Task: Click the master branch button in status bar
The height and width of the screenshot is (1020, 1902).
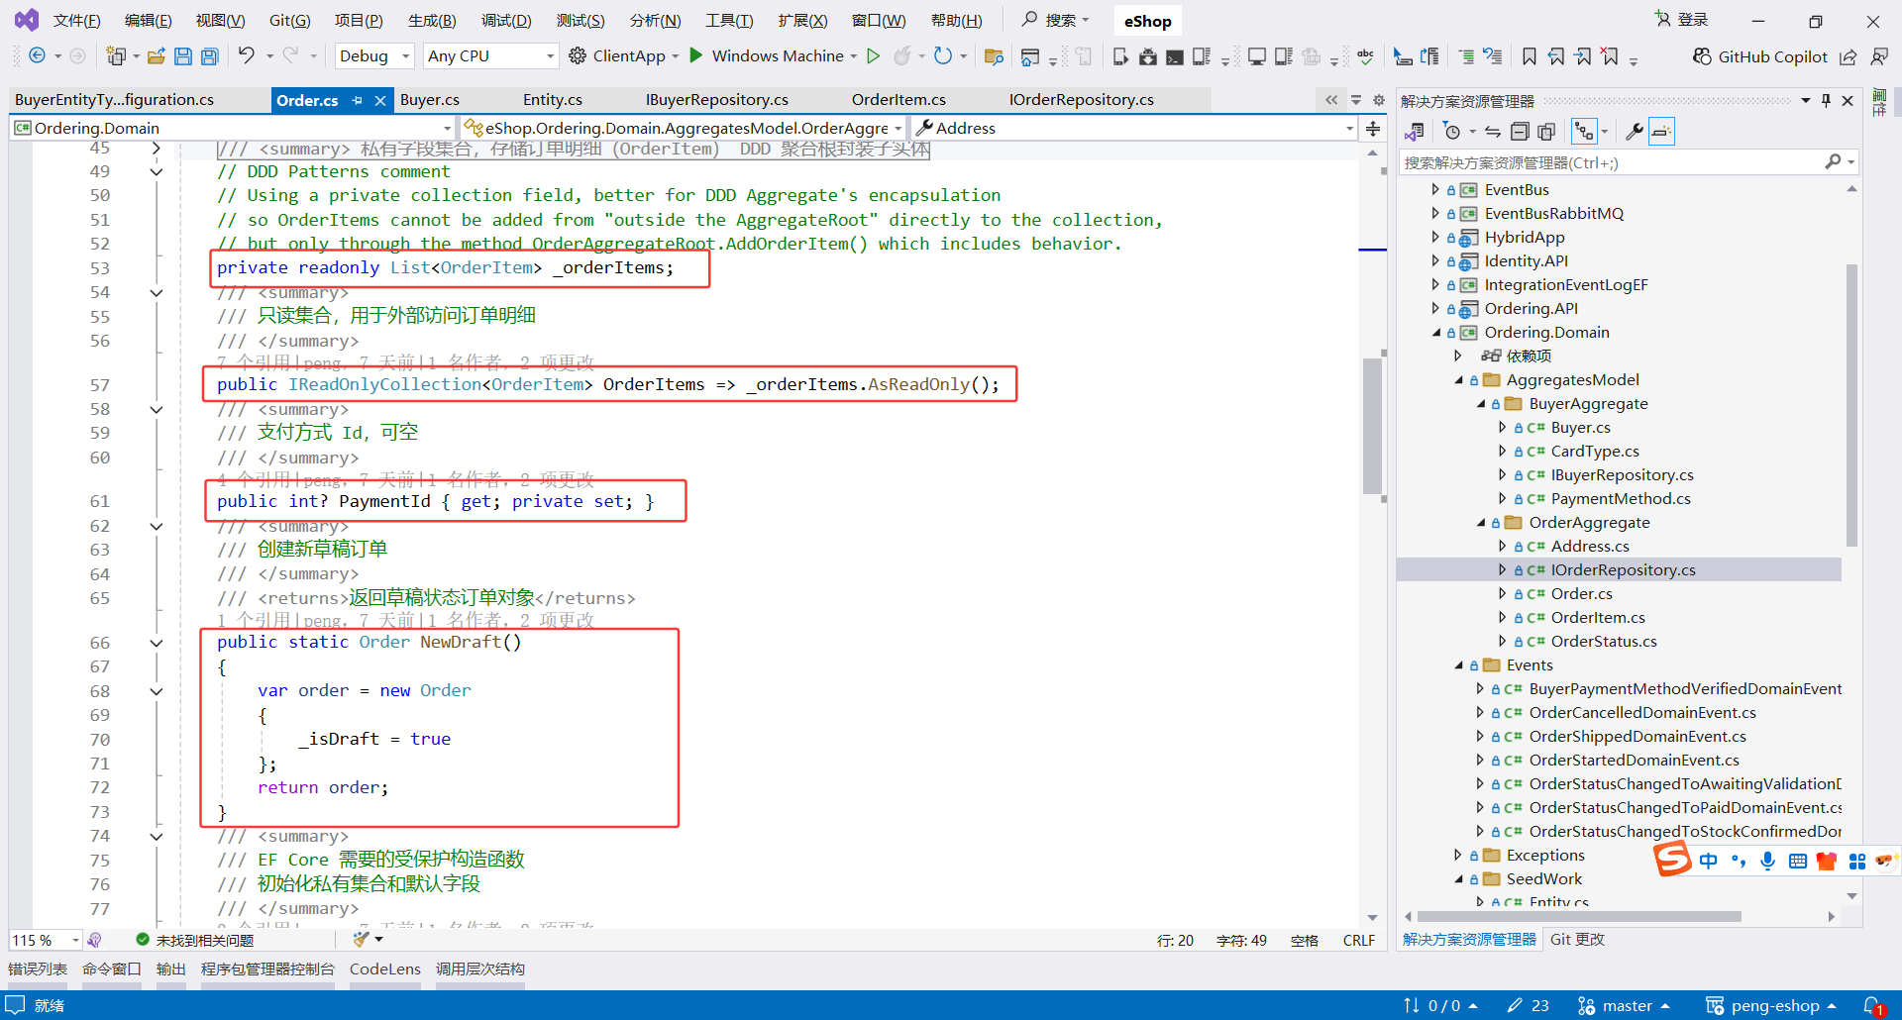Action: 1625,1006
